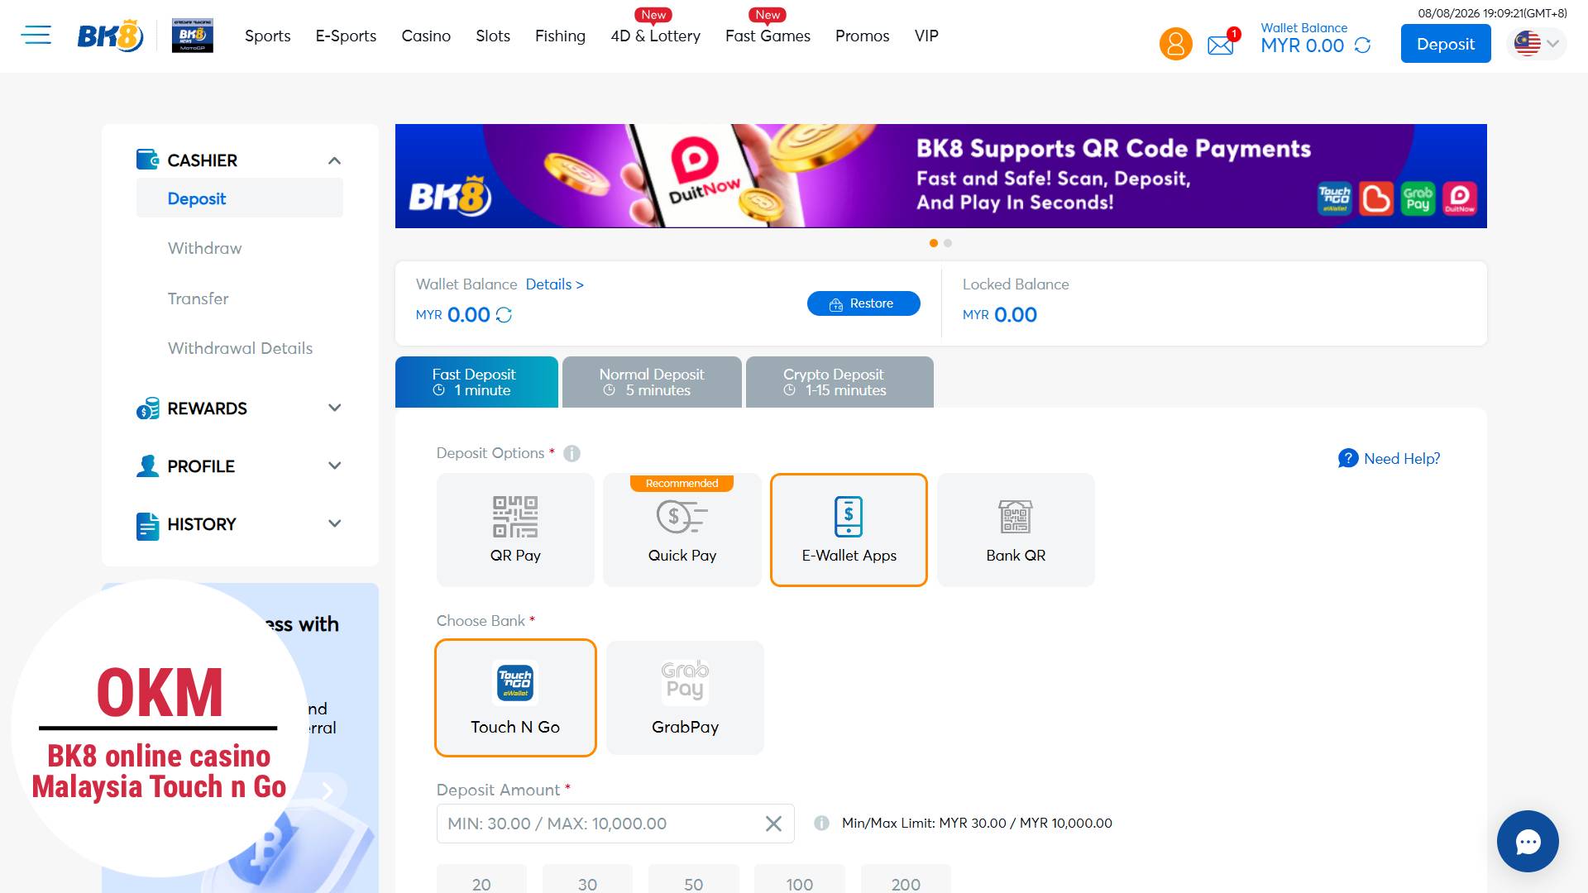Image resolution: width=1588 pixels, height=893 pixels.
Task: Select the GrabPay bank
Action: 685,698
